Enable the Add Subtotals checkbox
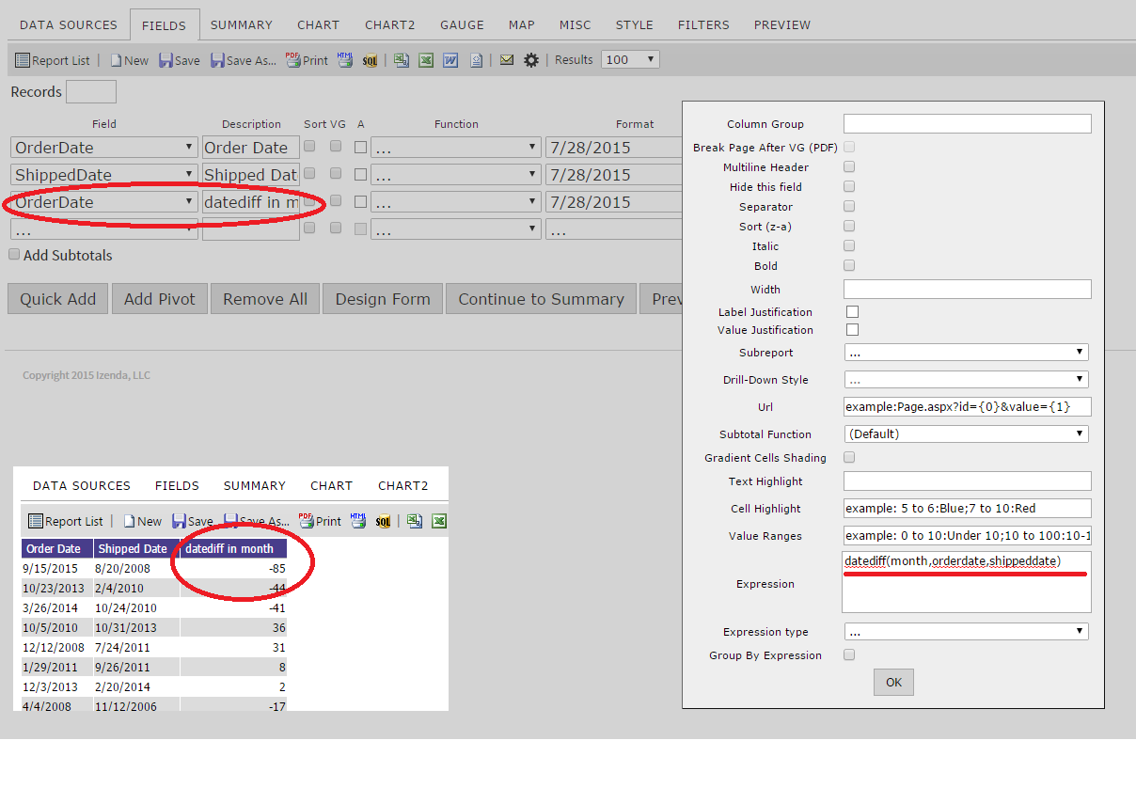 (x=14, y=255)
